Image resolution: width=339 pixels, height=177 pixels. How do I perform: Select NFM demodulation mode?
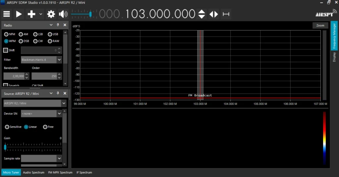[10, 34]
